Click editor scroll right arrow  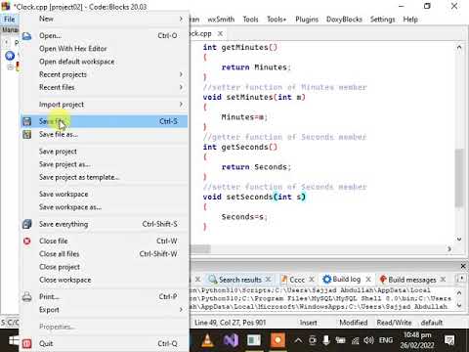click(x=449, y=249)
